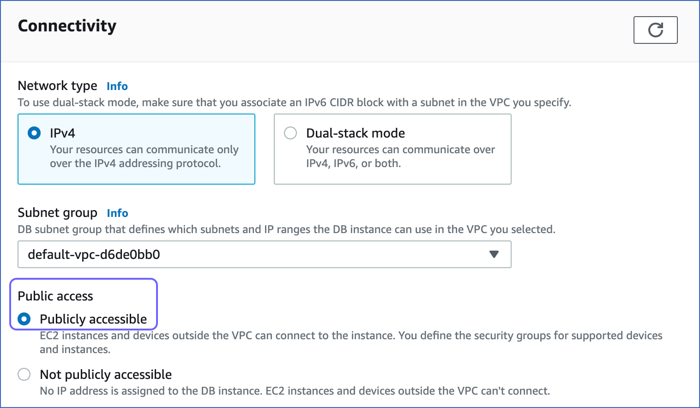Viewport: 700px width, 408px height.
Task: Click the refresh icon button in Connectivity header
Action: point(655,30)
